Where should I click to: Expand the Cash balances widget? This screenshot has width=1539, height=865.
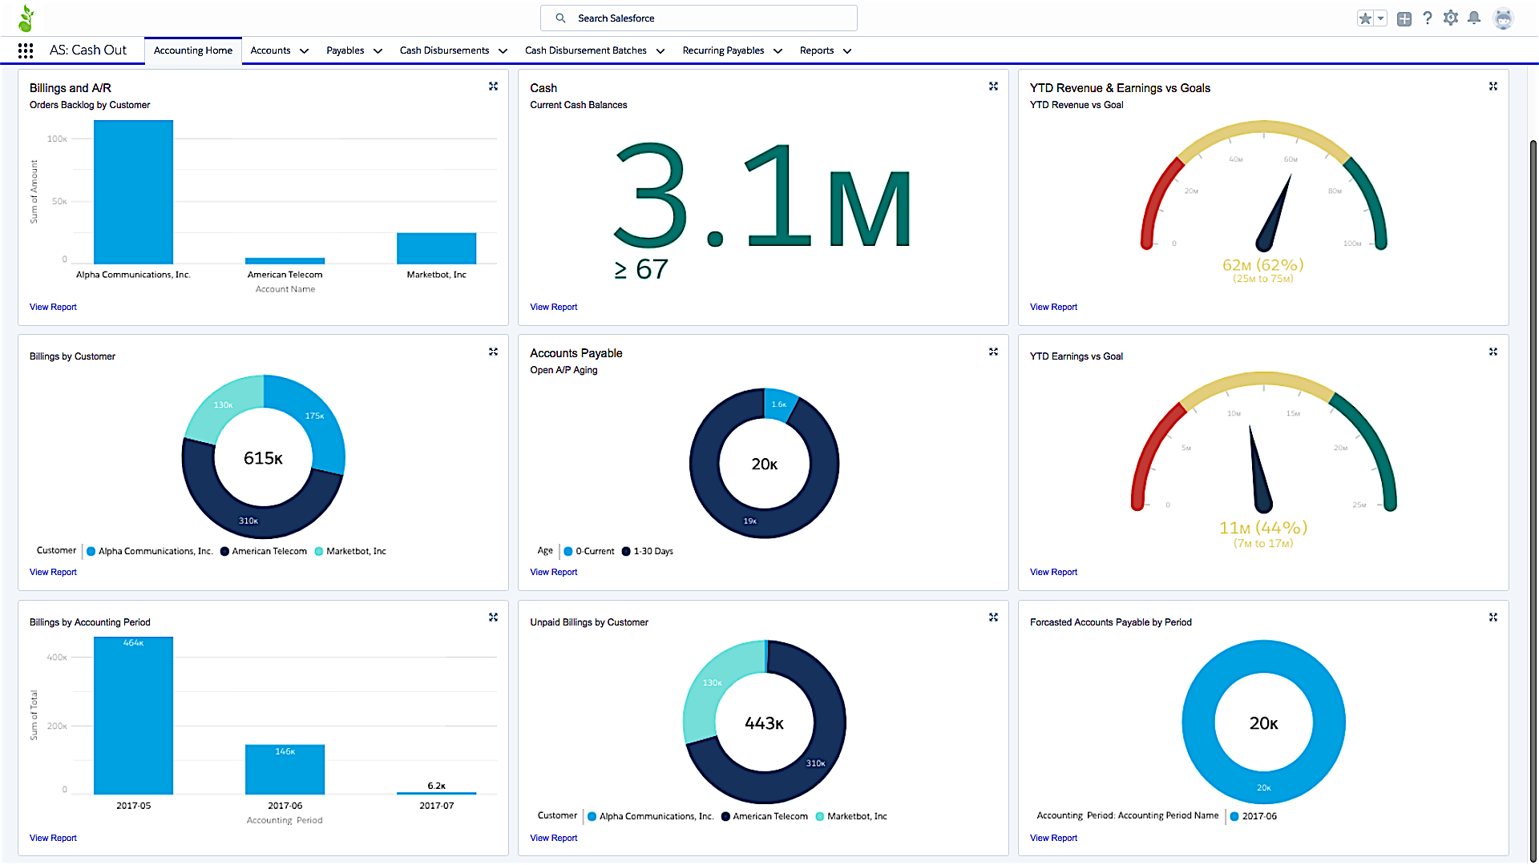[x=993, y=86]
